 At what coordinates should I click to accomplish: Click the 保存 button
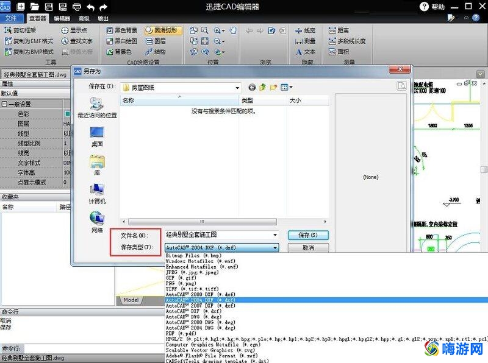tap(308, 235)
